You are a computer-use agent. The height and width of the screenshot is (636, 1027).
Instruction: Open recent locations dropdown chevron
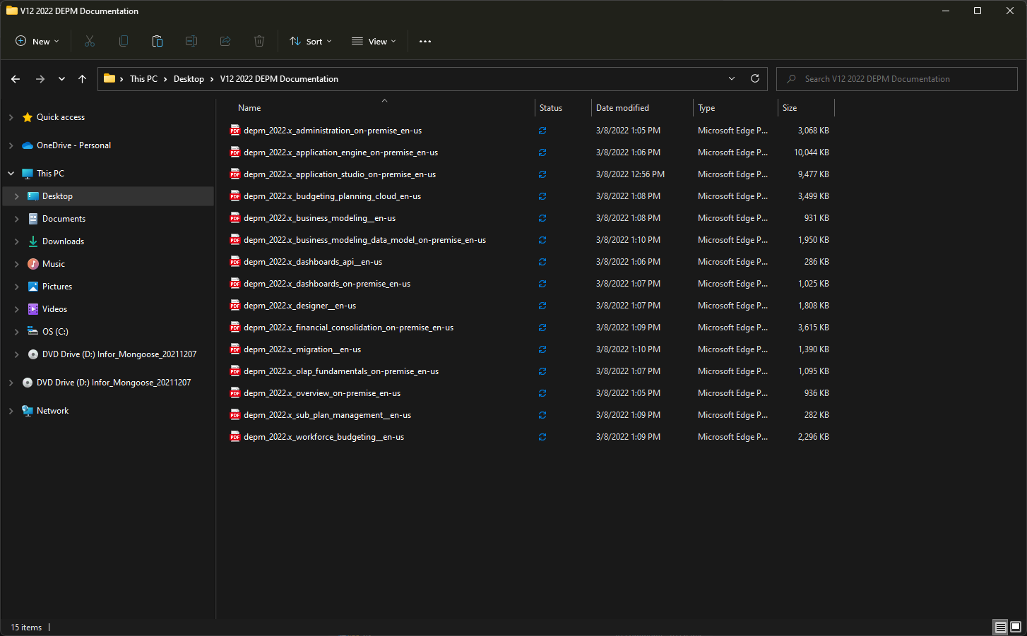pos(61,79)
